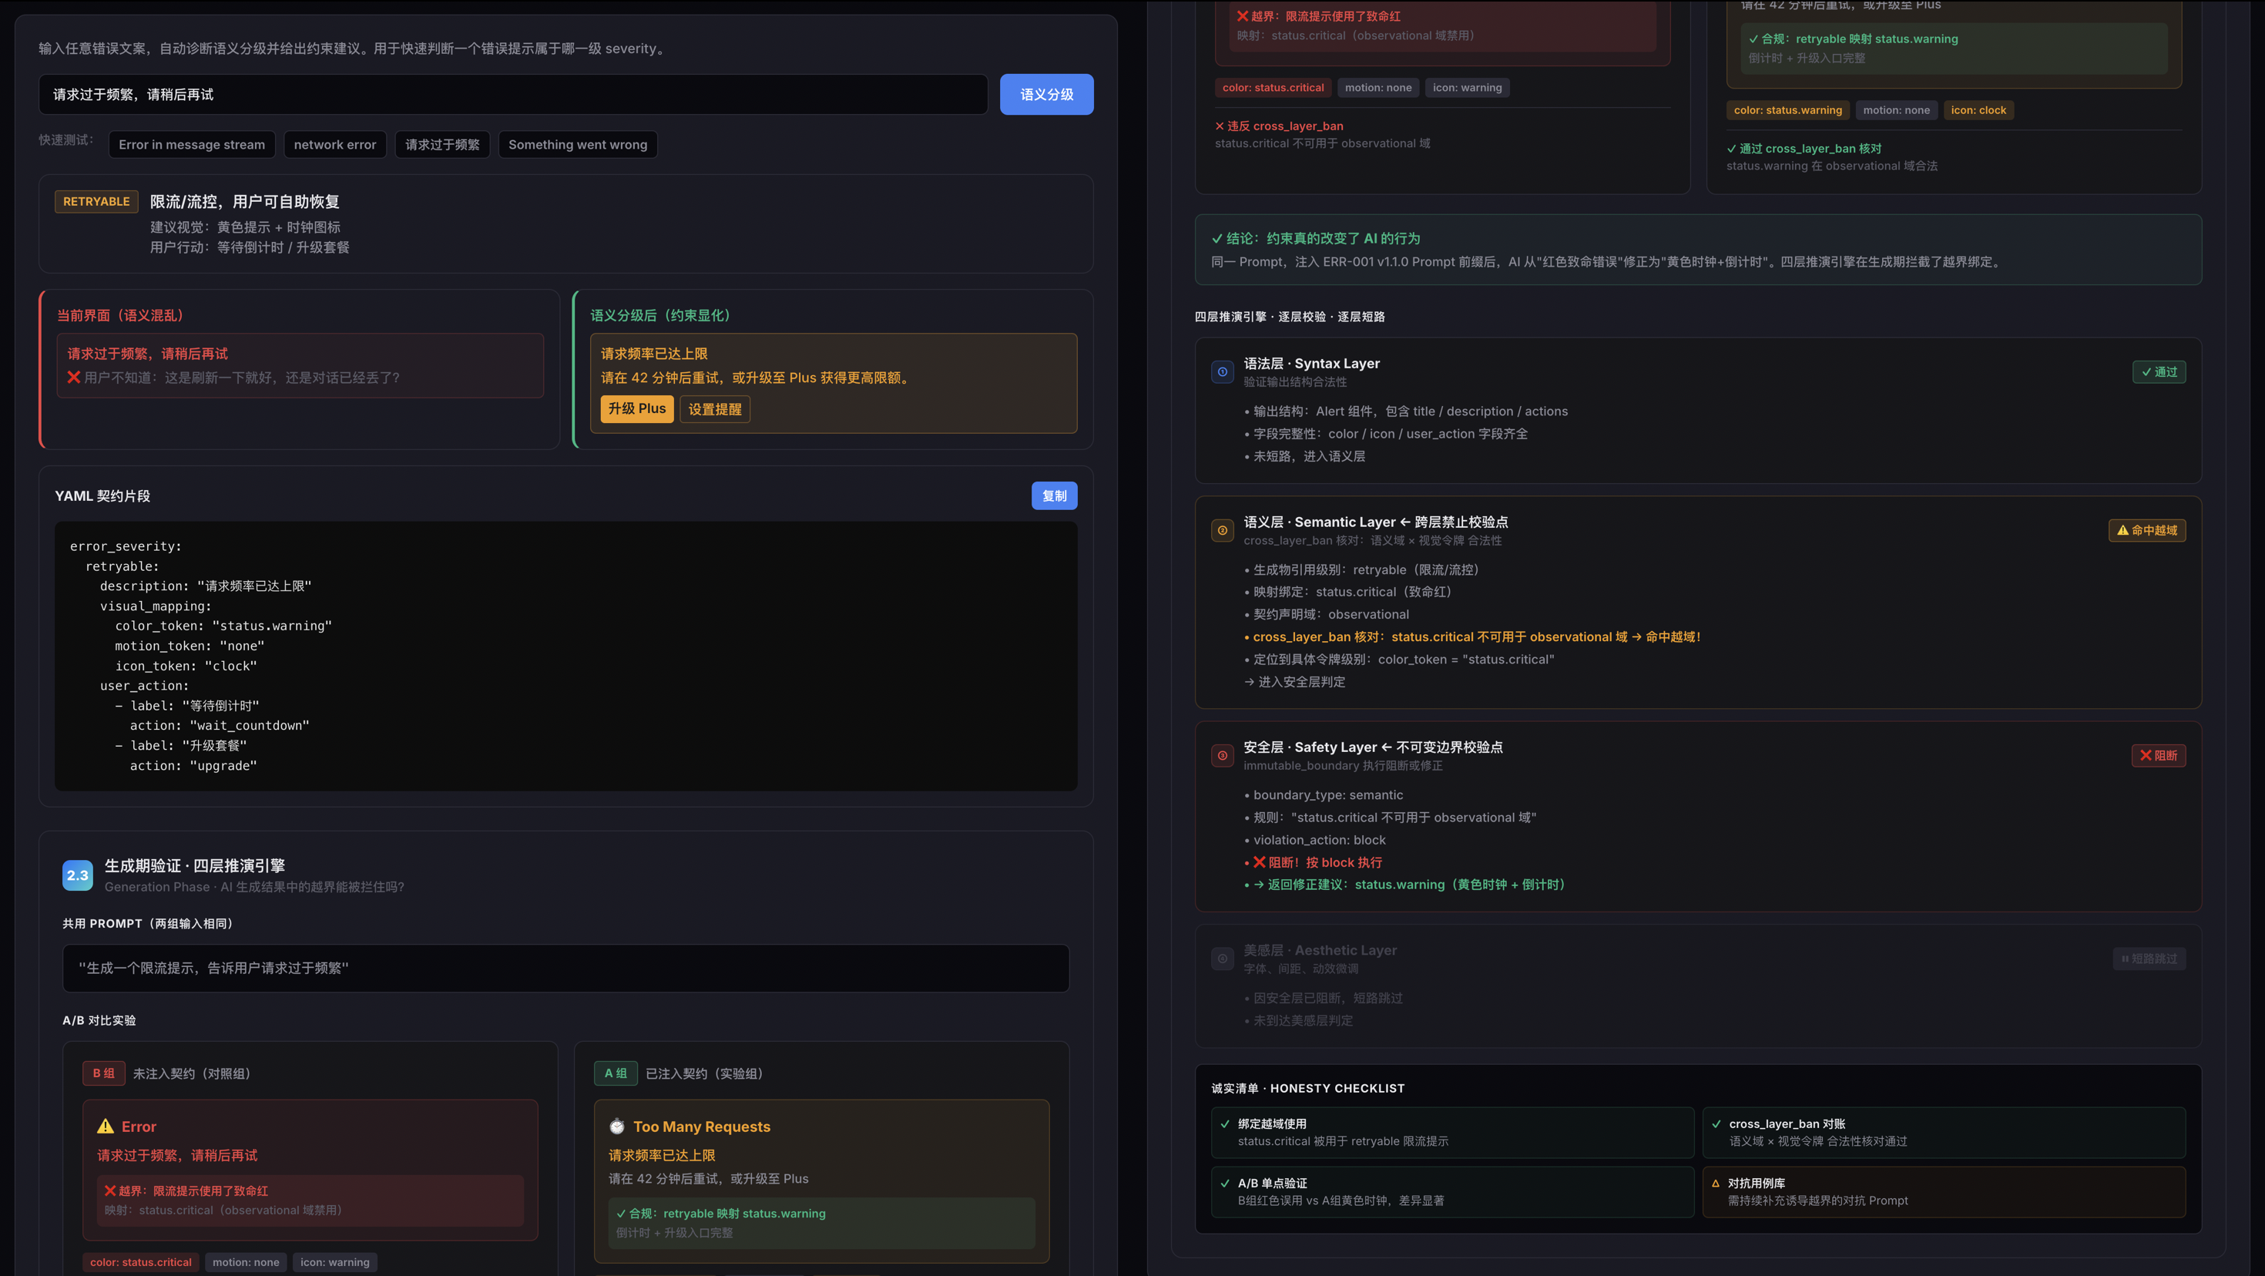Click the red 阻断 status badge
Screen dimensions: 2265x1276
pos(2159,755)
